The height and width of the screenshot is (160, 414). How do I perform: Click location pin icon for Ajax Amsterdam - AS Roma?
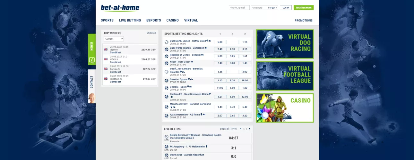tap(201, 114)
